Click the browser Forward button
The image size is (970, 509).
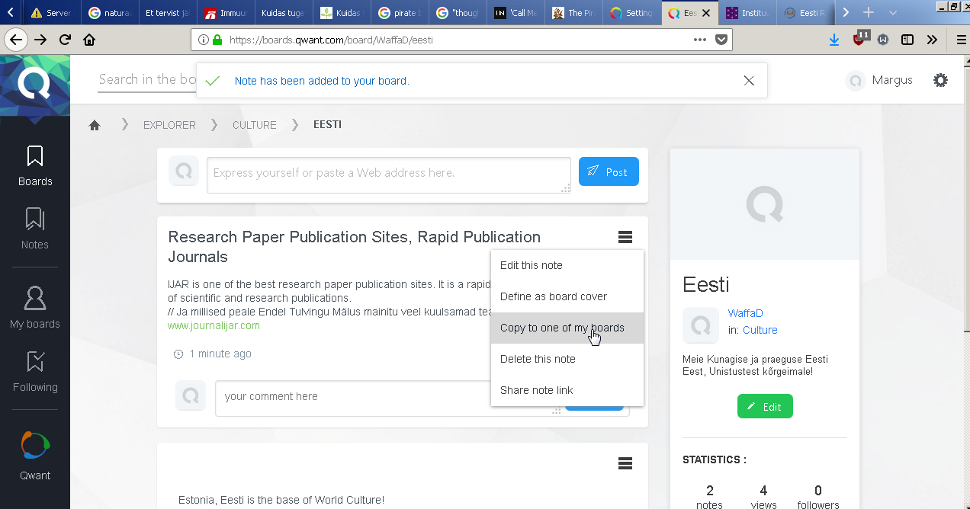coord(40,40)
